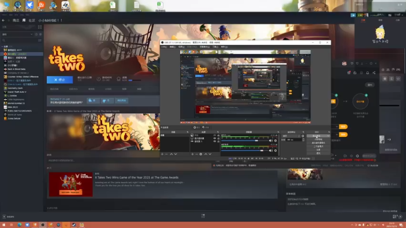Click Settings button in OBS Controls
Viewport: 406px width, 228px height.
[x=318, y=149]
